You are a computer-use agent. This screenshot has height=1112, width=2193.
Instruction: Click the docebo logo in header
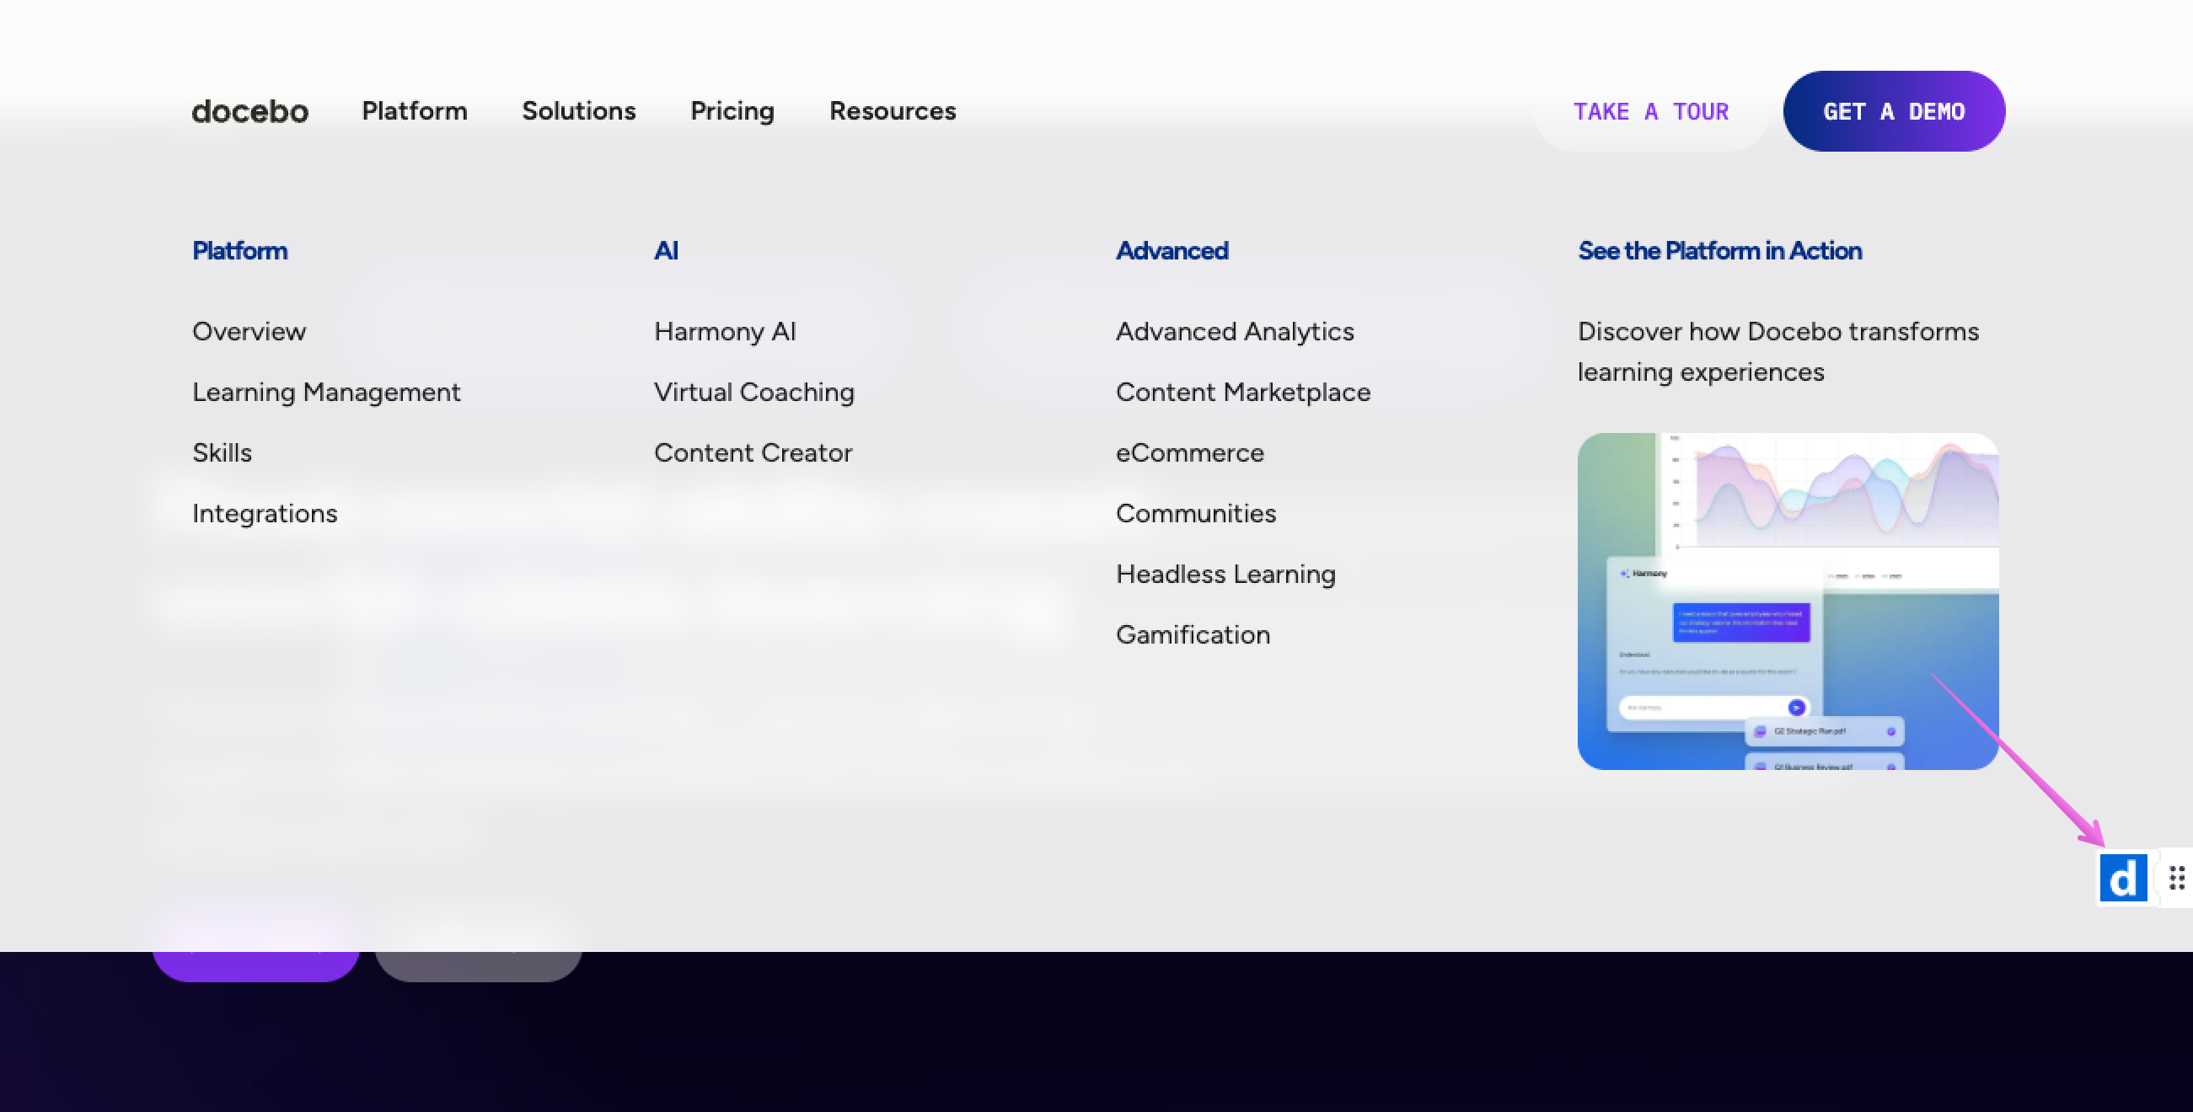[249, 111]
